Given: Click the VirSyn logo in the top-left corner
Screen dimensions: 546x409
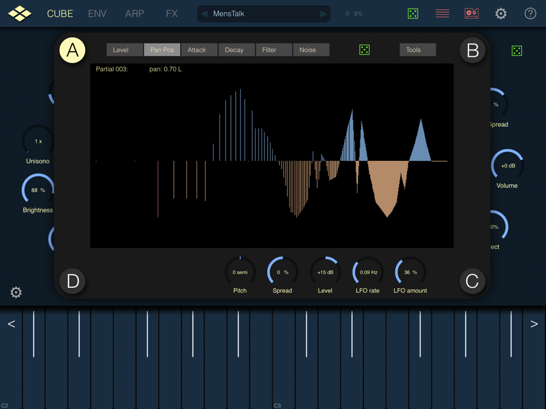Looking at the screenshot, I should pyautogui.click(x=19, y=13).
